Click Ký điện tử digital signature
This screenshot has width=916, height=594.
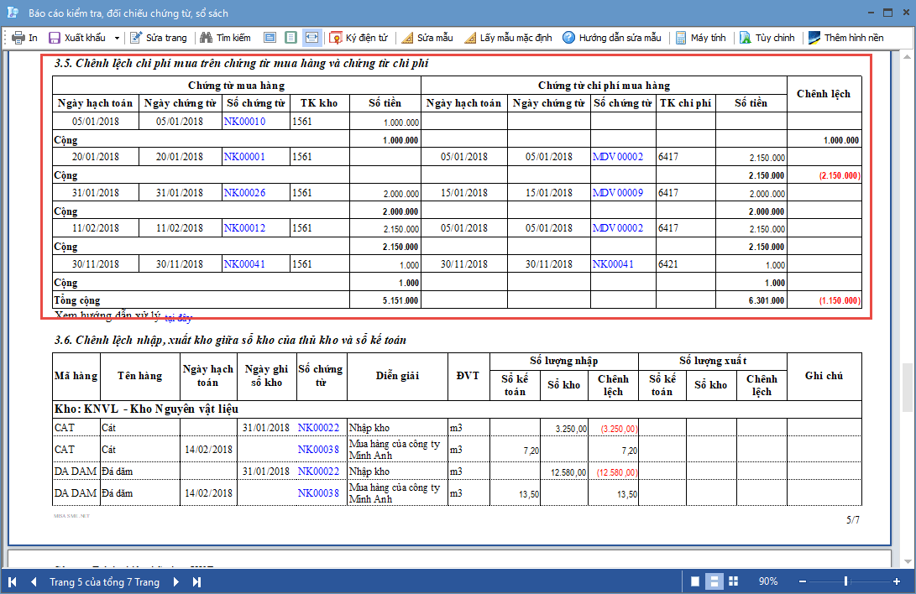pos(359,38)
